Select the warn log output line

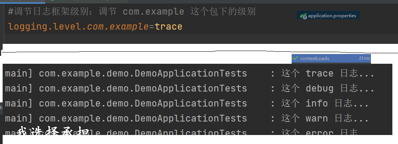(x=187, y=118)
